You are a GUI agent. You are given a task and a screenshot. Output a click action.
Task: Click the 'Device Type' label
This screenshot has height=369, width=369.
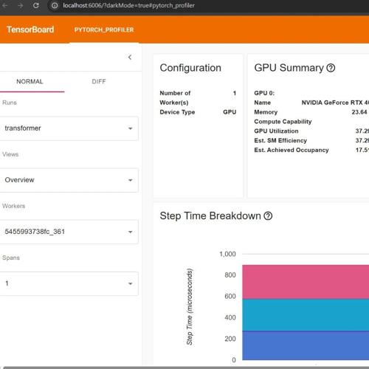177,112
